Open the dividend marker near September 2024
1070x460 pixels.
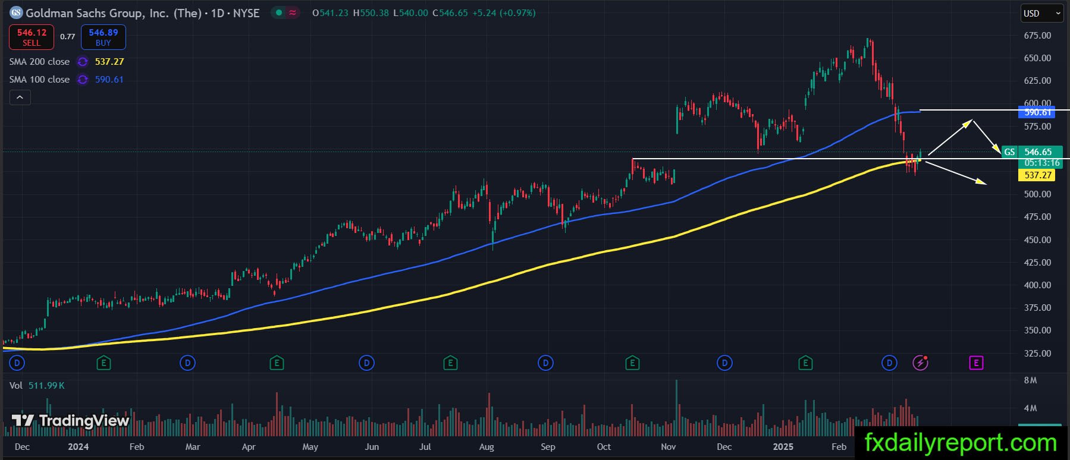tap(545, 363)
